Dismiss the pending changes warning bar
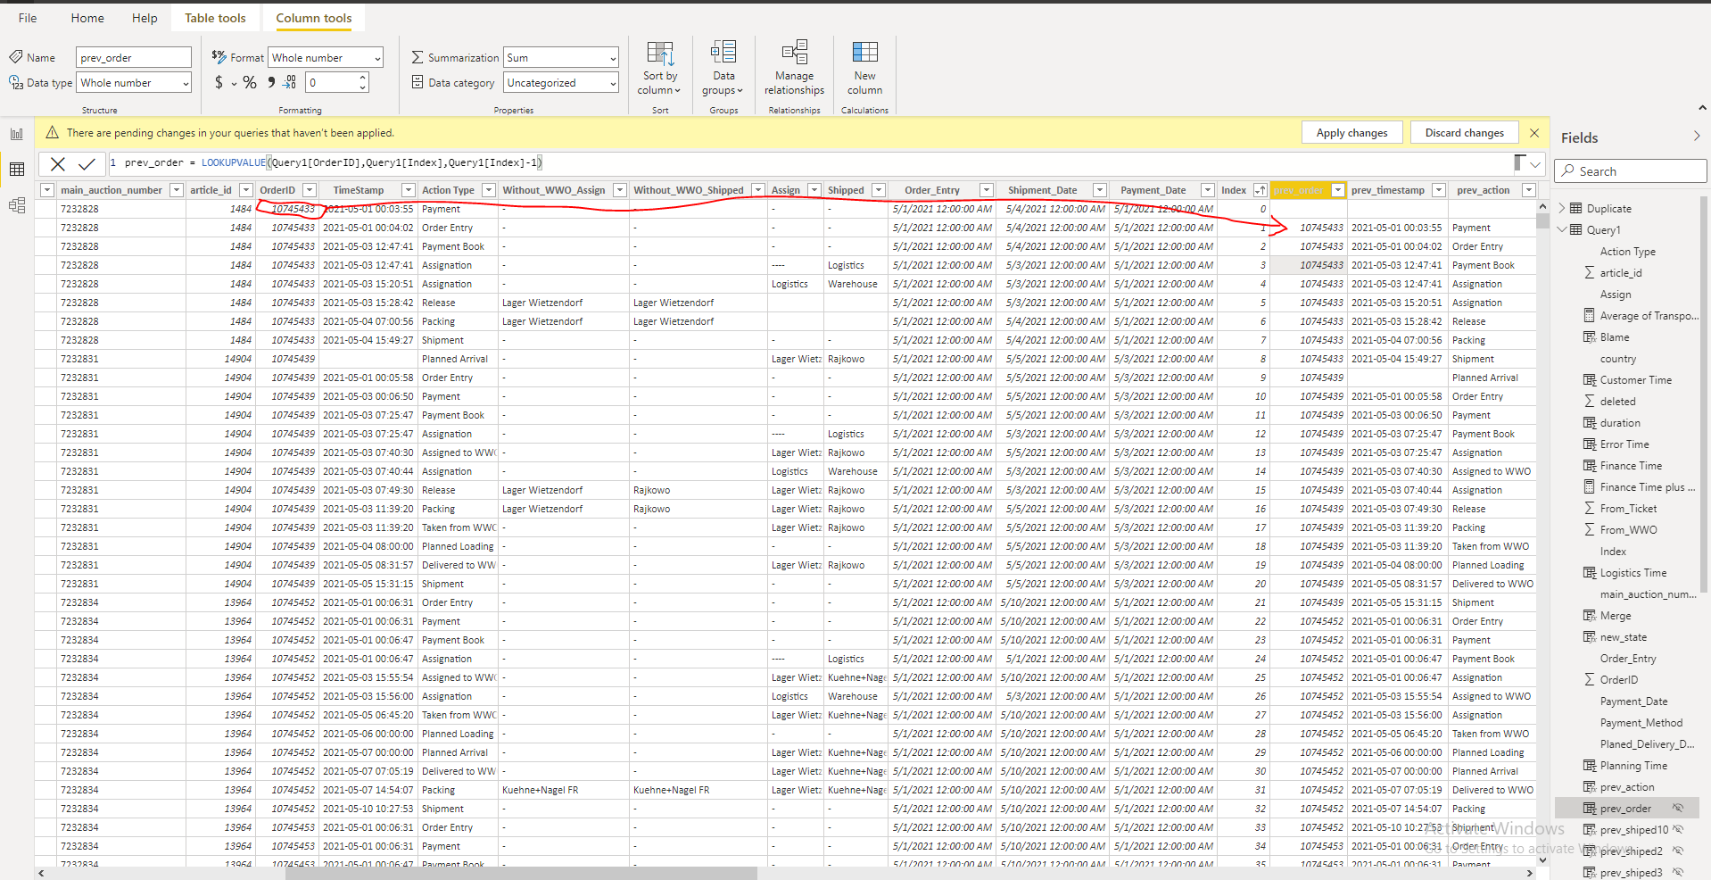 [x=1534, y=133]
